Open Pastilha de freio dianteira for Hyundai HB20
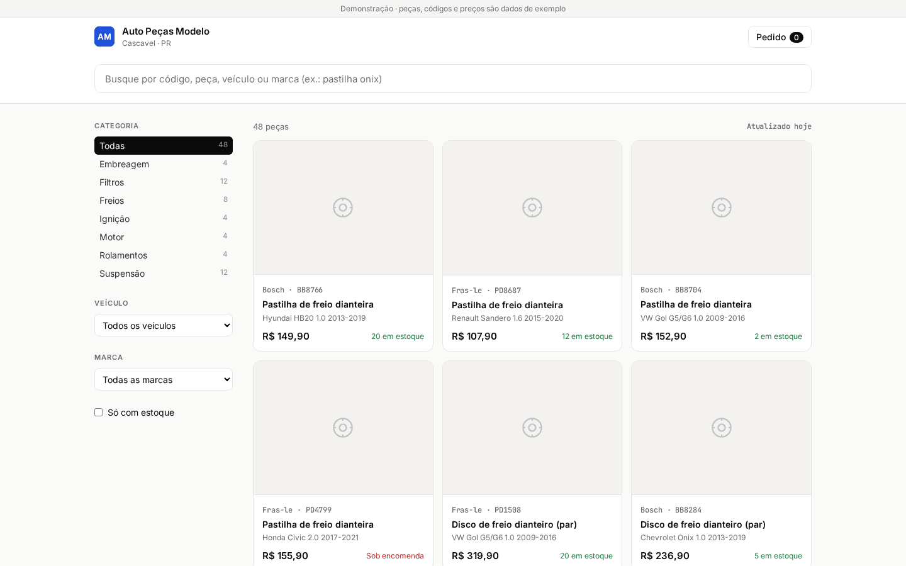 tap(318, 304)
